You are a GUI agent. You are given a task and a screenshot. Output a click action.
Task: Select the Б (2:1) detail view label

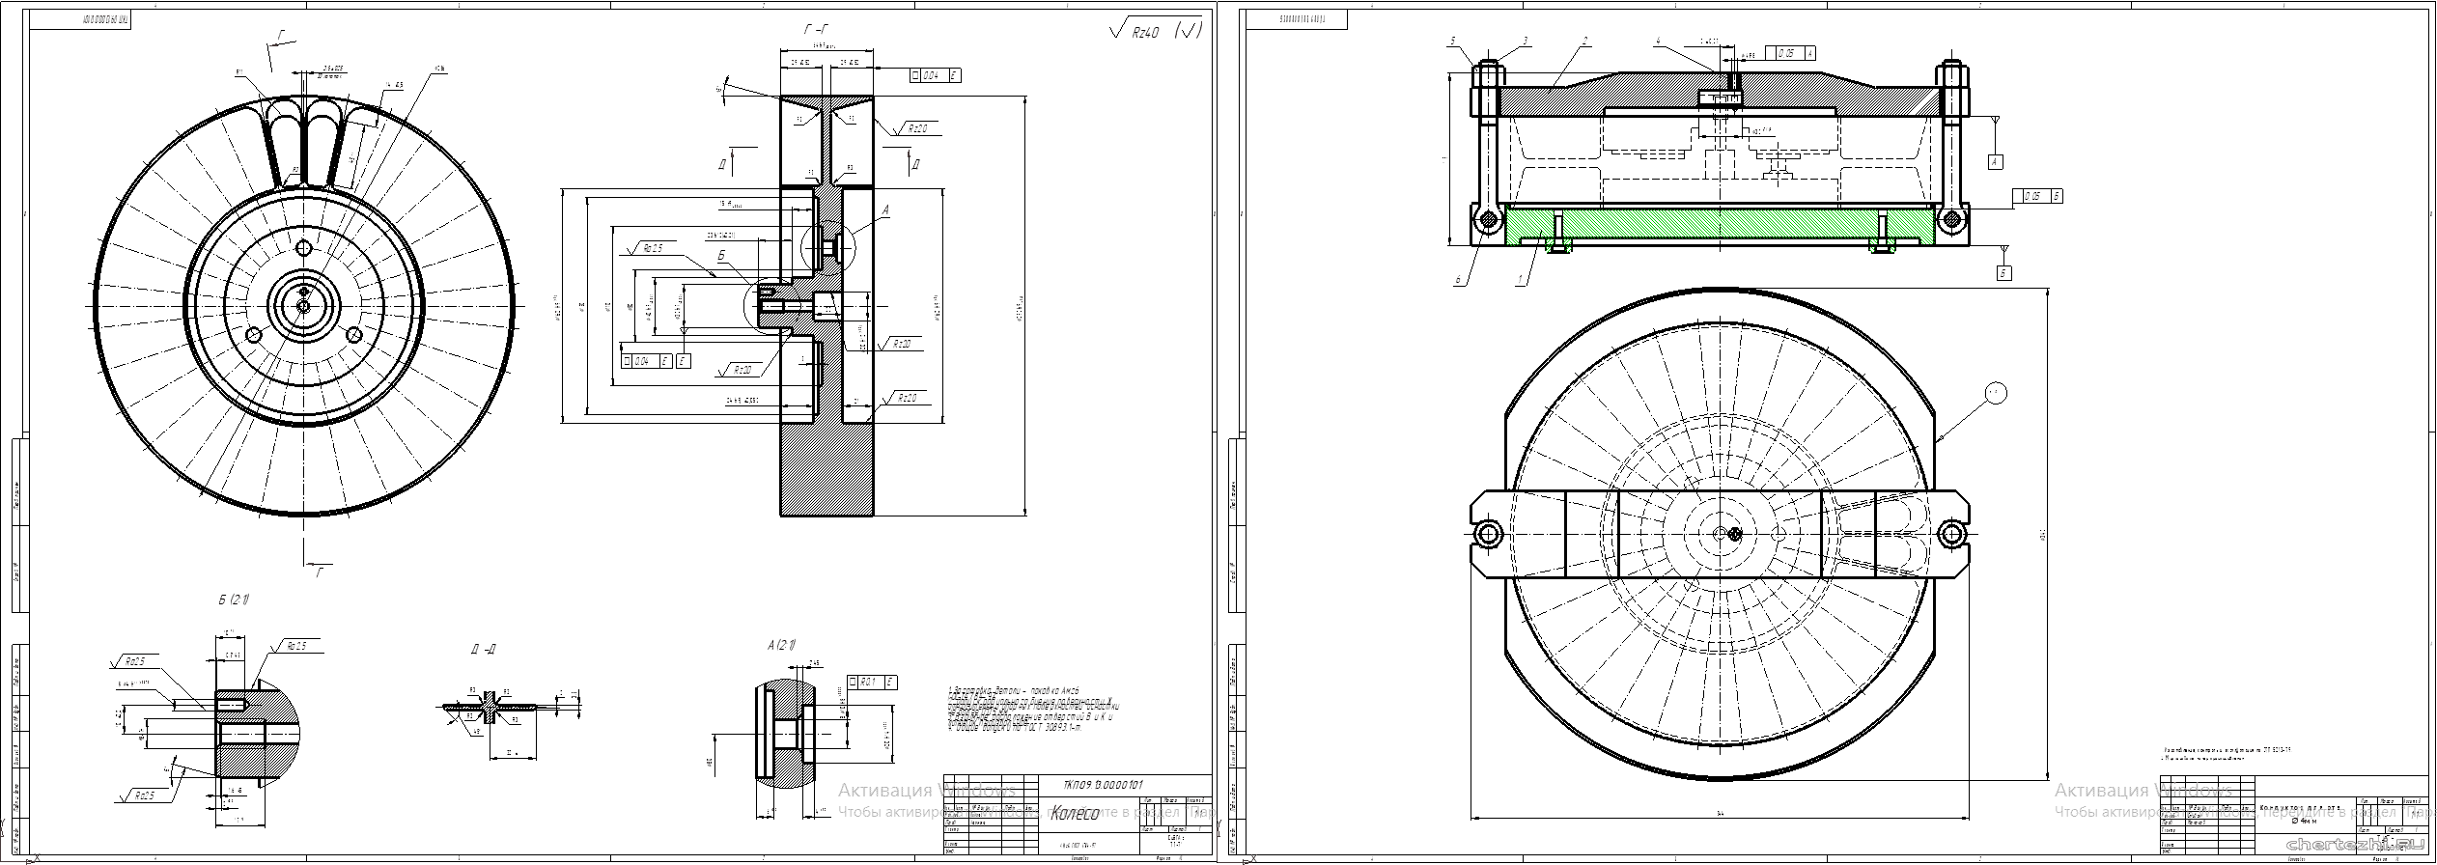(234, 600)
